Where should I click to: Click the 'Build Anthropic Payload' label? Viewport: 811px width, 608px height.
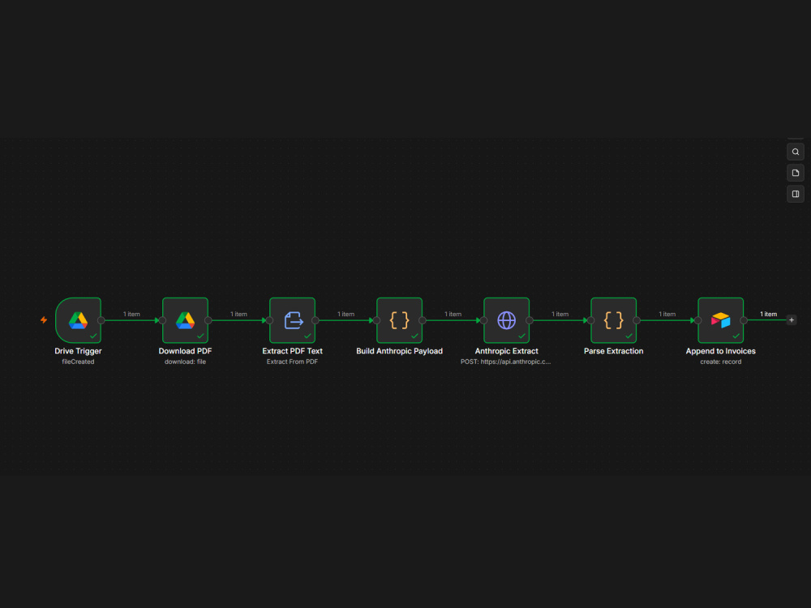click(399, 351)
